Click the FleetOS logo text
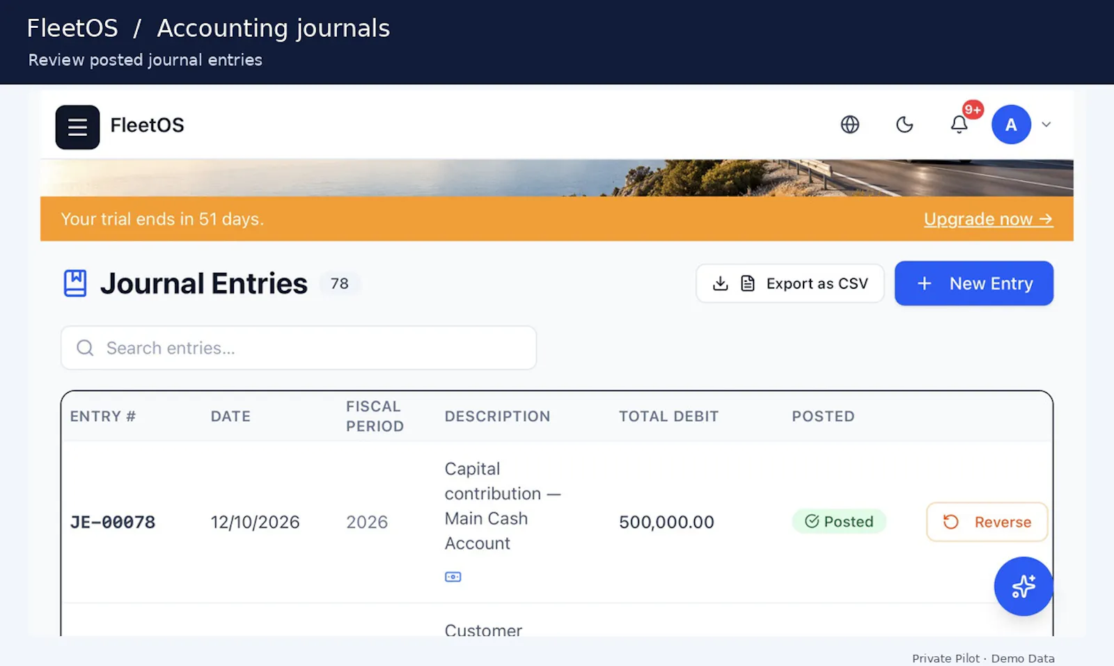The image size is (1114, 666). (x=147, y=125)
